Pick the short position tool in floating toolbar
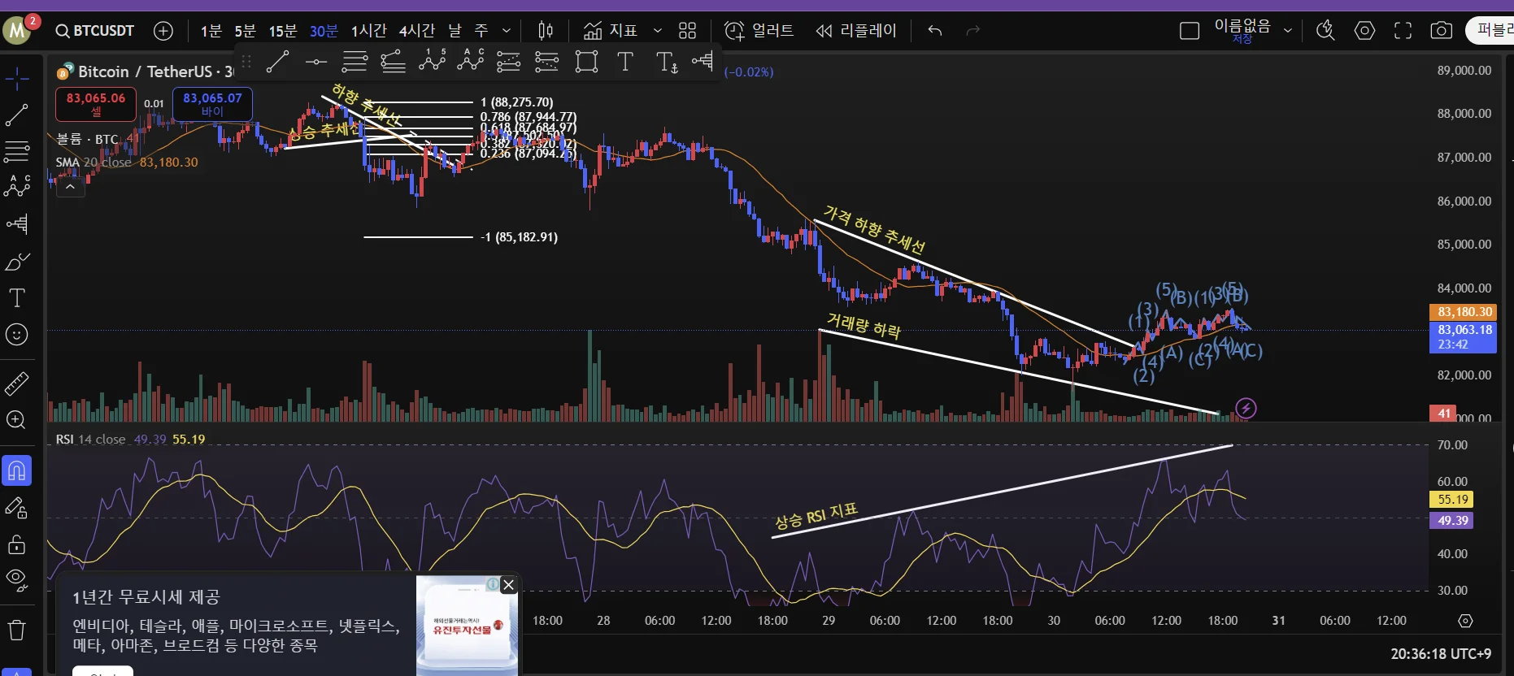This screenshot has height=676, width=1514. 547,62
